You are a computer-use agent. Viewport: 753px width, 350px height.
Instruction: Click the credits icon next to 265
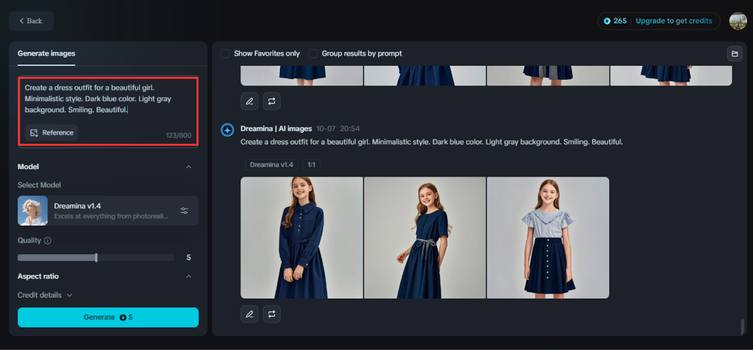pyautogui.click(x=608, y=21)
